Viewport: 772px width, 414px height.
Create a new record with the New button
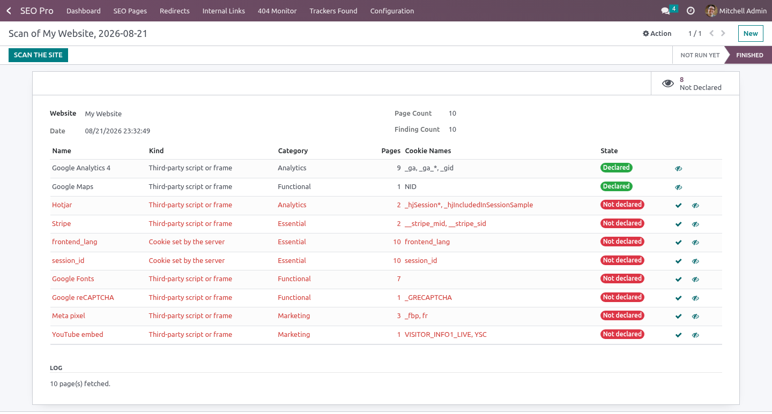click(751, 33)
